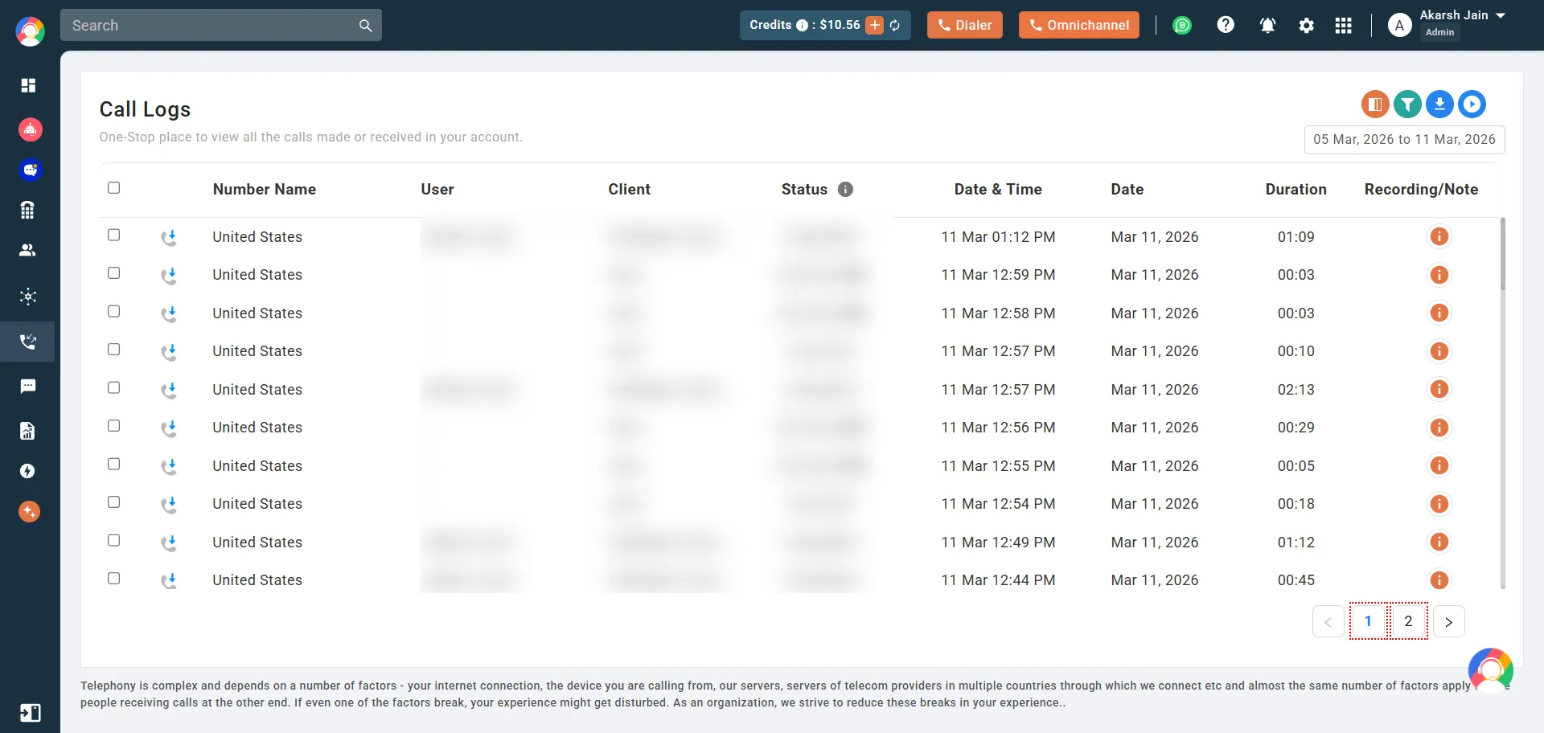Open the notifications bell icon
Viewport: 1544px width, 733px height.
(x=1267, y=25)
